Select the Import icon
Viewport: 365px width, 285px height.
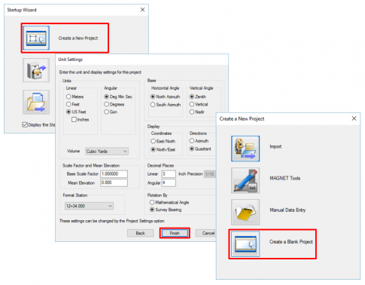coord(245,149)
